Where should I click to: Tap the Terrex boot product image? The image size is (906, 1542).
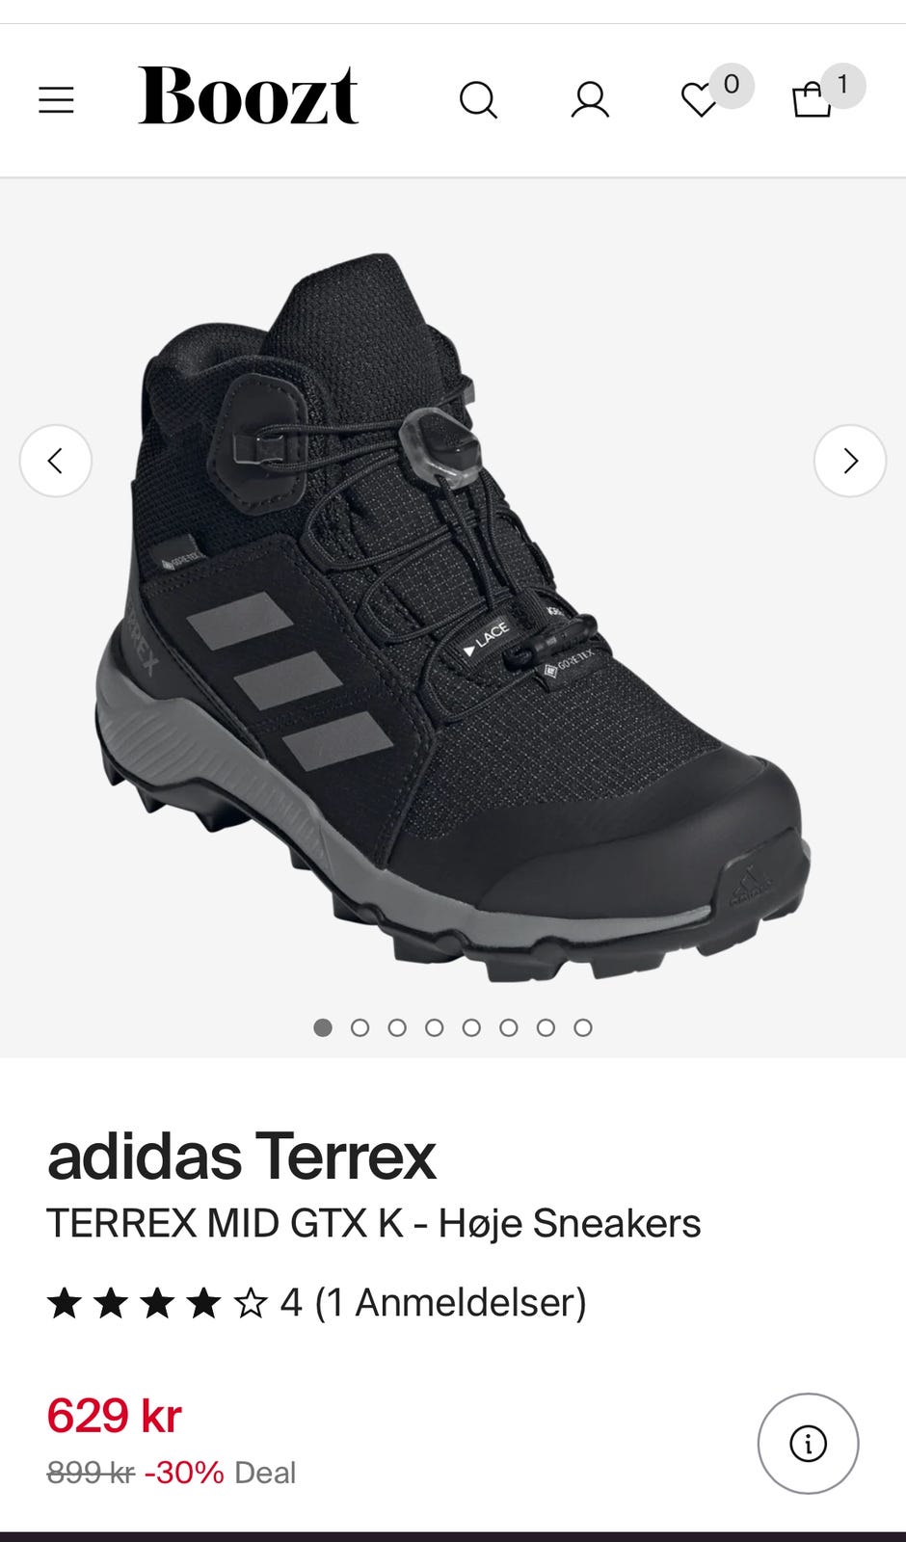pyautogui.click(x=453, y=617)
